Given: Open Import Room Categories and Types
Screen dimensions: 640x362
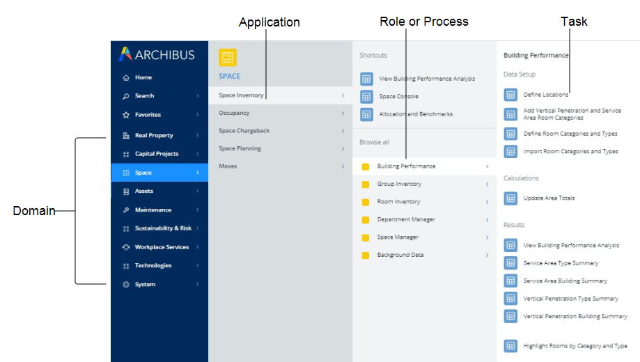Looking at the screenshot, I should pyautogui.click(x=570, y=151).
